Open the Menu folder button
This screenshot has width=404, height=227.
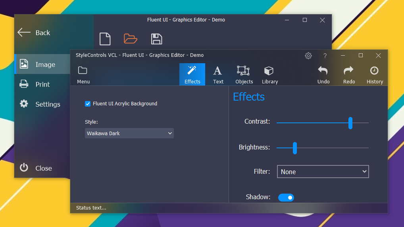tap(83, 75)
